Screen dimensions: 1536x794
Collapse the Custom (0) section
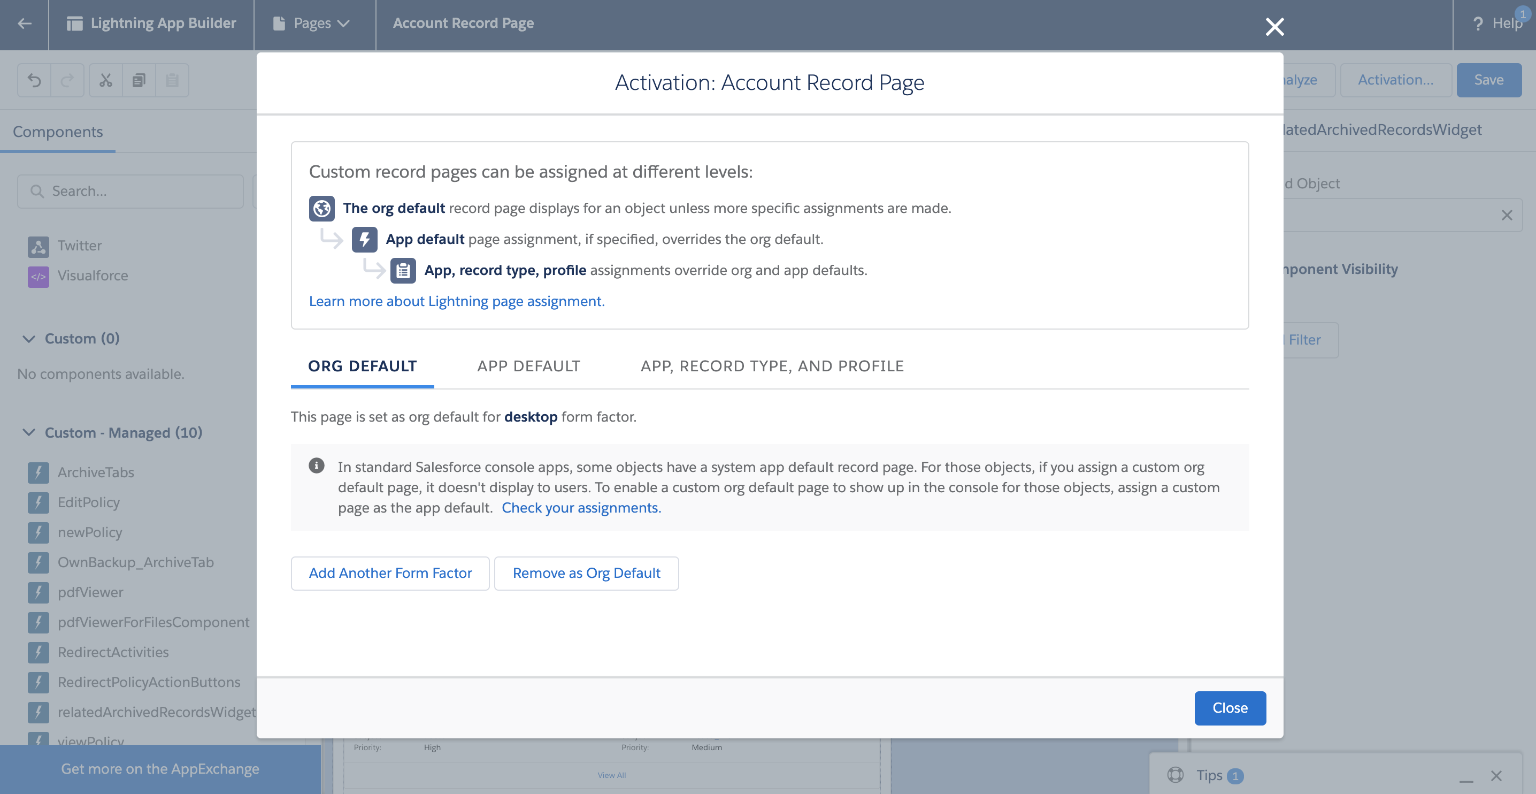click(x=28, y=338)
